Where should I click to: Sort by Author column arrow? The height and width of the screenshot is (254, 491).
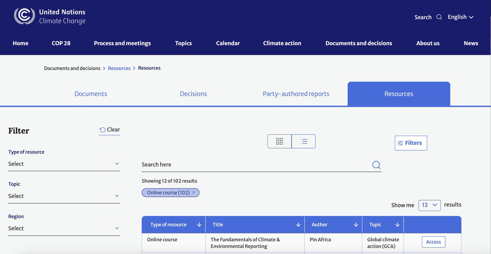[356, 225]
